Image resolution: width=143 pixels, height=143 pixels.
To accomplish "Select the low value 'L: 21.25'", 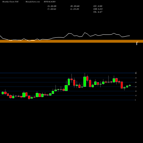I will pyautogui.click(x=75, y=9).
